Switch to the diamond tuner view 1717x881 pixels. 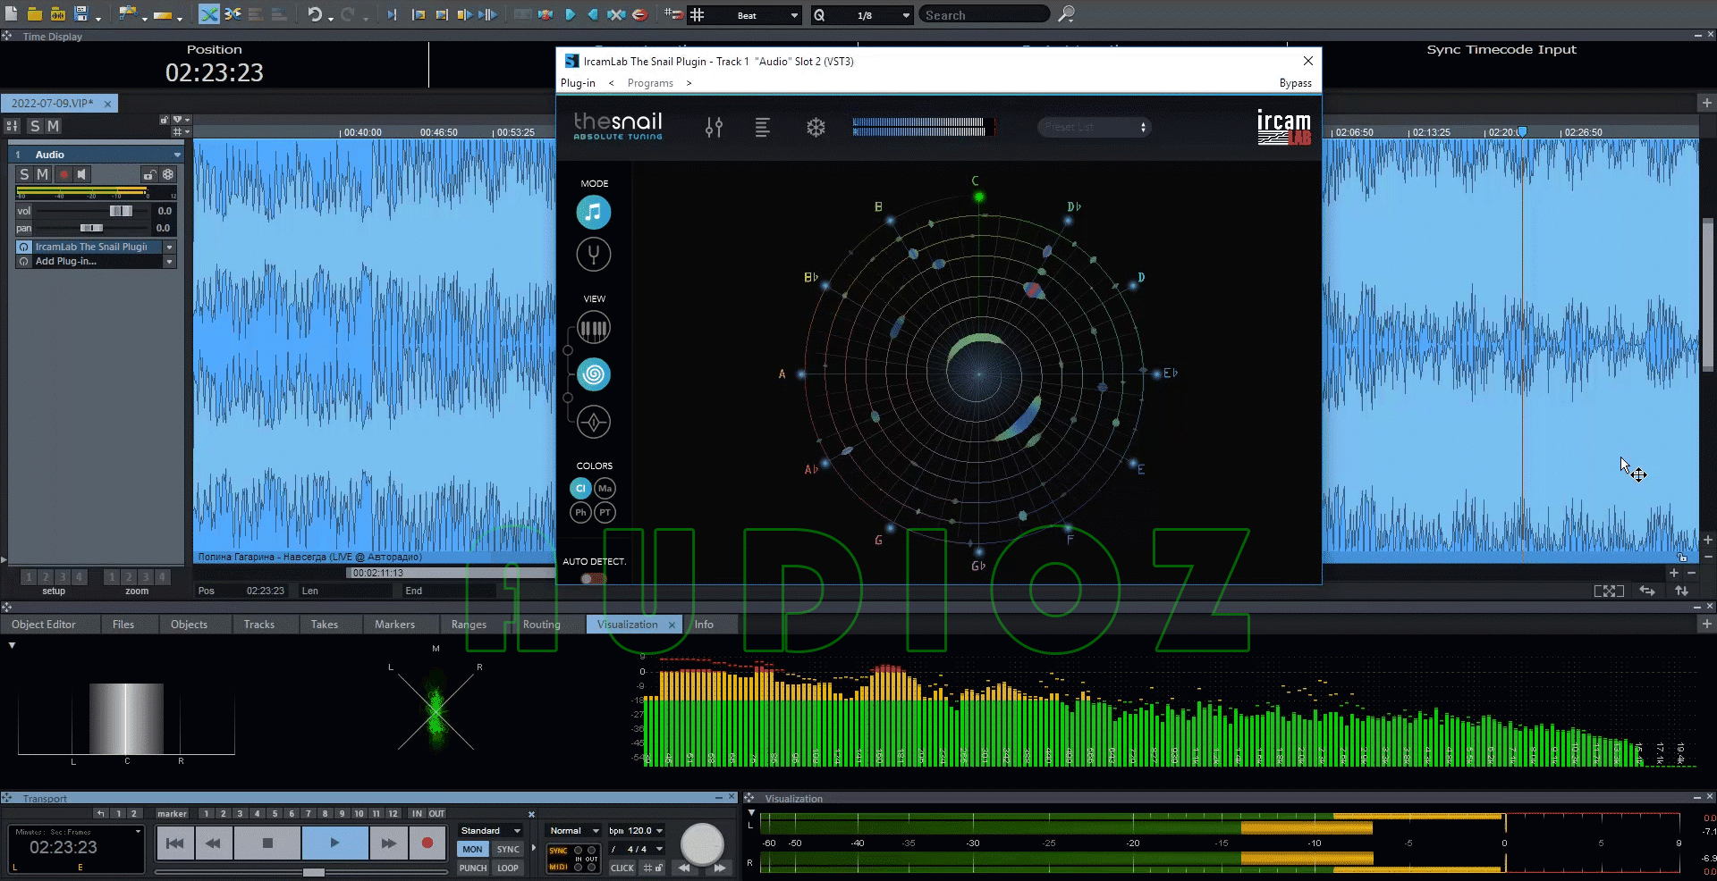(593, 422)
